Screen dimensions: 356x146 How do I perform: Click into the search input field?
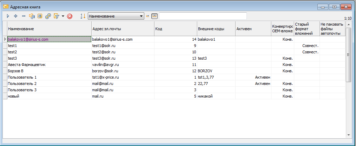(x=203, y=16)
